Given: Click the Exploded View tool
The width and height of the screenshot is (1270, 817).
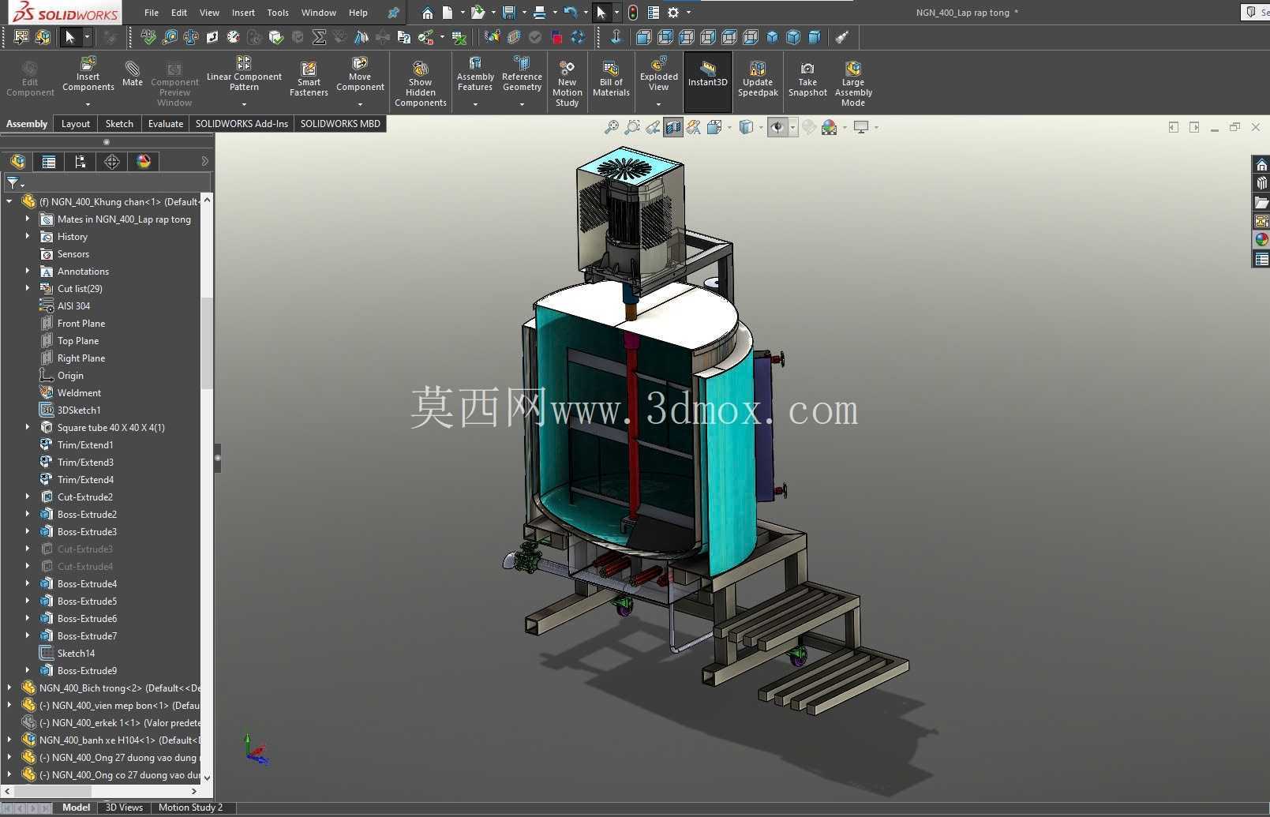Looking at the screenshot, I should [659, 76].
